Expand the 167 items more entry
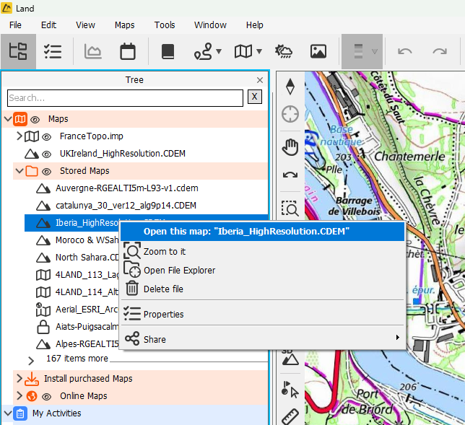The height and width of the screenshot is (425, 465). pyautogui.click(x=31, y=359)
